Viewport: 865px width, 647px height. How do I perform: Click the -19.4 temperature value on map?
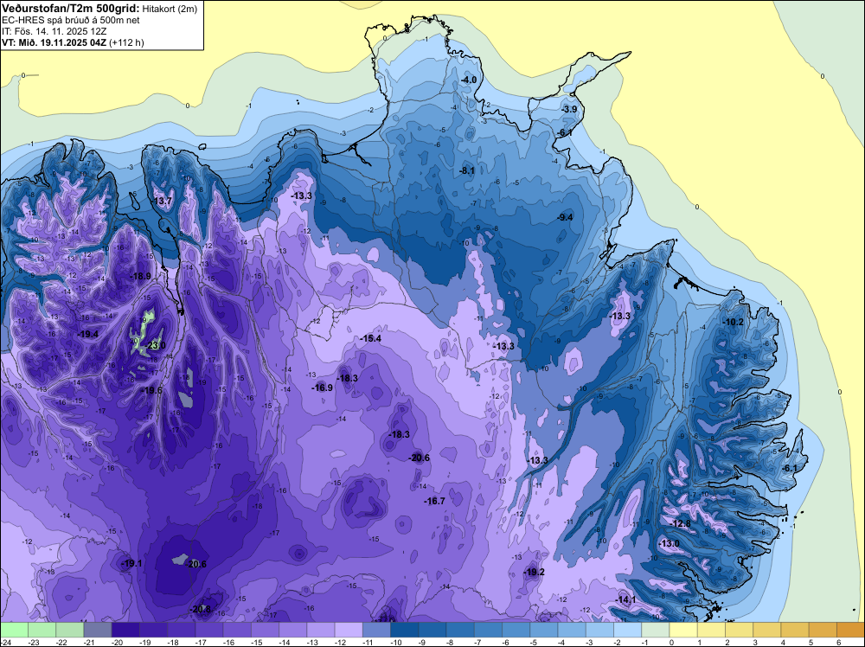point(87,334)
